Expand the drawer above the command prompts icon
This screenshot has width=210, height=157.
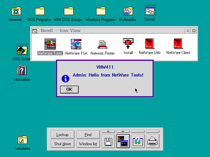[123, 131]
